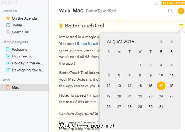Click the August 2018 month label
The image size is (185, 132).
(121, 42)
